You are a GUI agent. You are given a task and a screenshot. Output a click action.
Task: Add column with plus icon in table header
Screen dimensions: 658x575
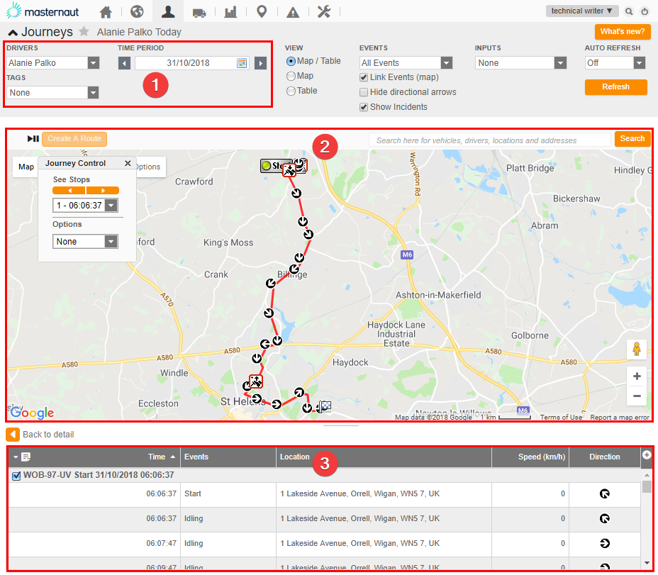click(x=647, y=454)
